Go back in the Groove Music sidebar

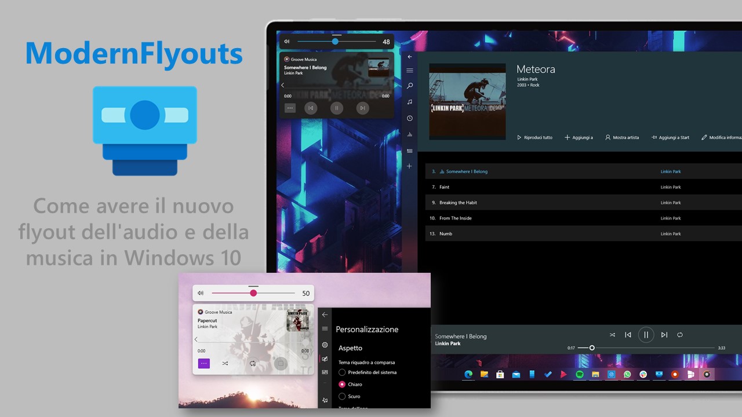click(410, 57)
